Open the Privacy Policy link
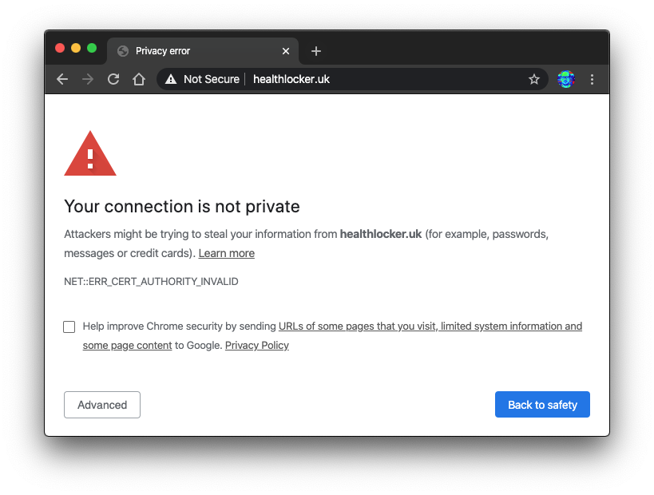Viewport: 654px width, 495px height. coord(256,345)
